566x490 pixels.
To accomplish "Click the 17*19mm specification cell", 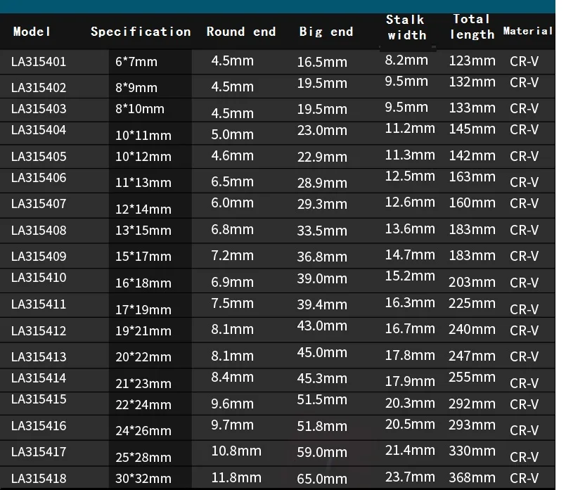I will pos(143,310).
